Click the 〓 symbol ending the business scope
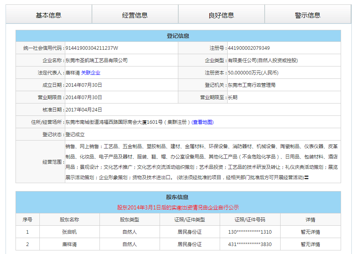 coord(306,178)
